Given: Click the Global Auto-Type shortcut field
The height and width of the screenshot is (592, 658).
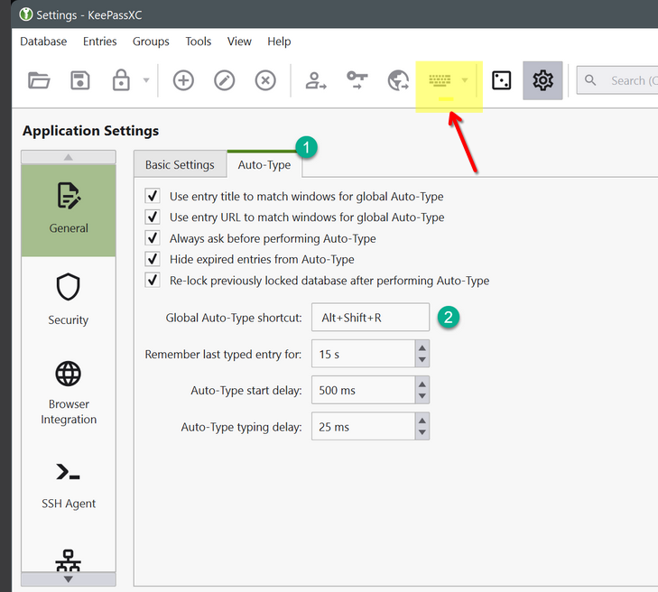Looking at the screenshot, I should click(371, 317).
